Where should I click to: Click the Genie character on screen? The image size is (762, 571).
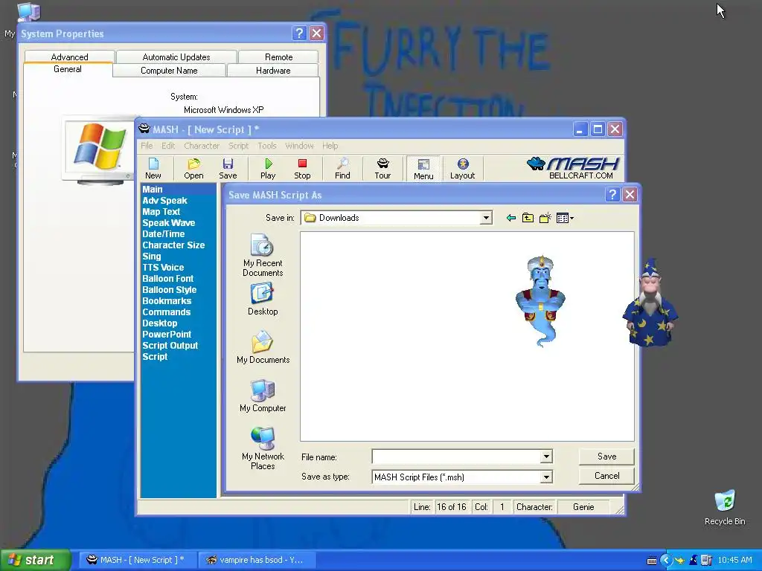tap(540, 300)
